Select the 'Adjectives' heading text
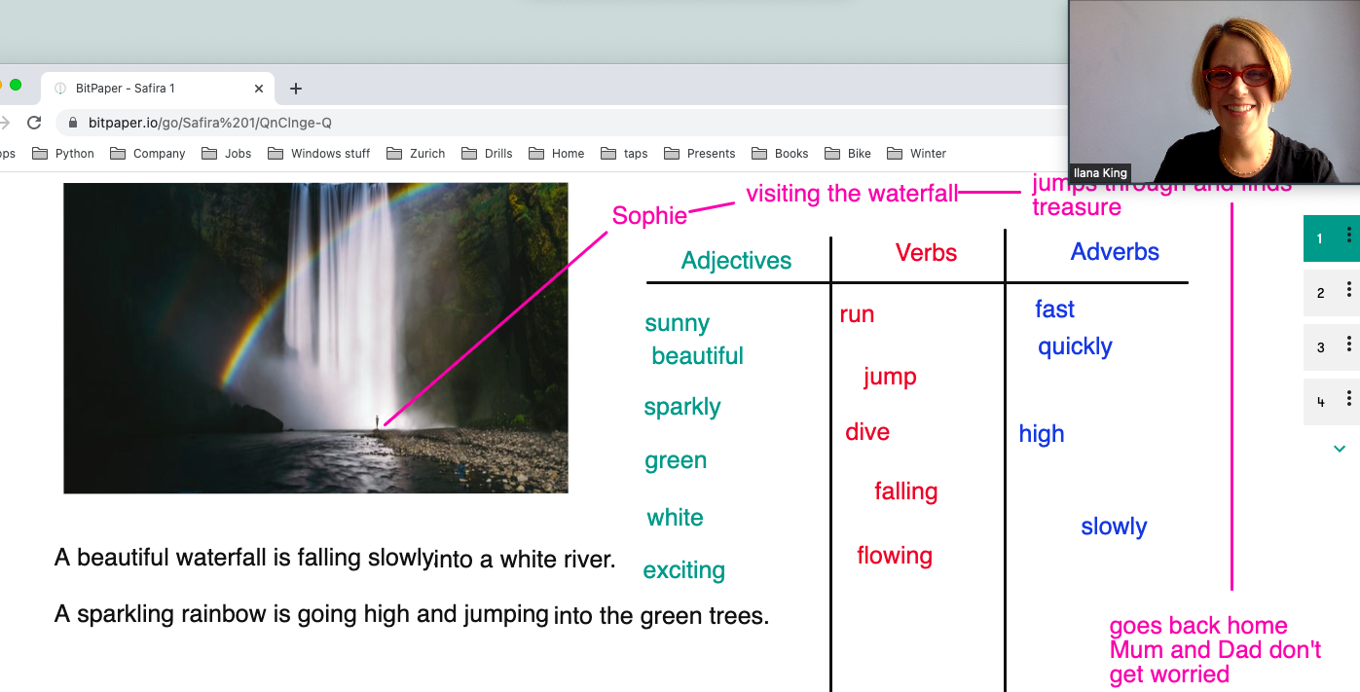This screenshot has height=692, width=1360. [x=736, y=261]
